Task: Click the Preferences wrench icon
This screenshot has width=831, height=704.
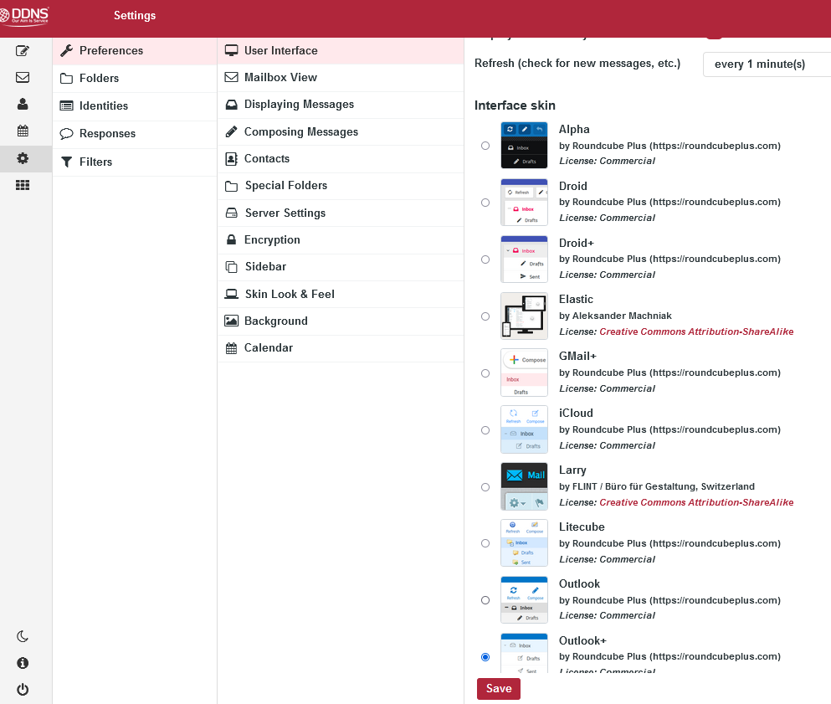Action: [x=66, y=50]
